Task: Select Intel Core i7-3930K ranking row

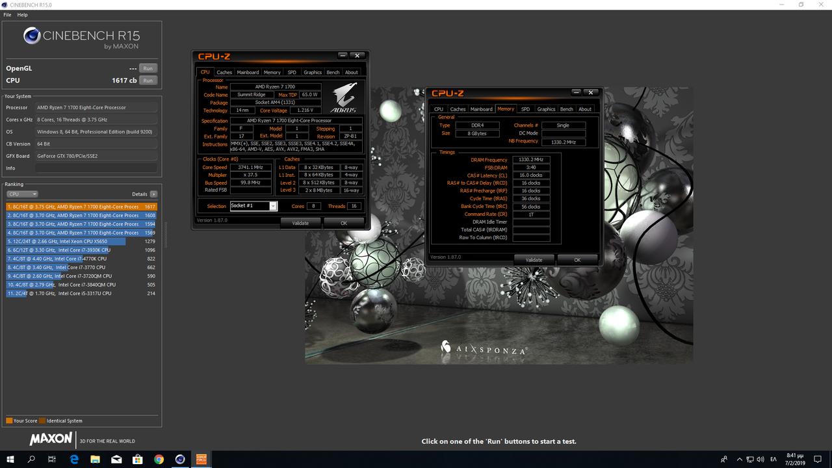Action: [x=81, y=250]
